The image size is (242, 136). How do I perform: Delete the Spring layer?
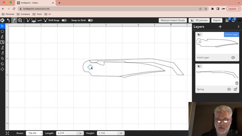coord(237,83)
